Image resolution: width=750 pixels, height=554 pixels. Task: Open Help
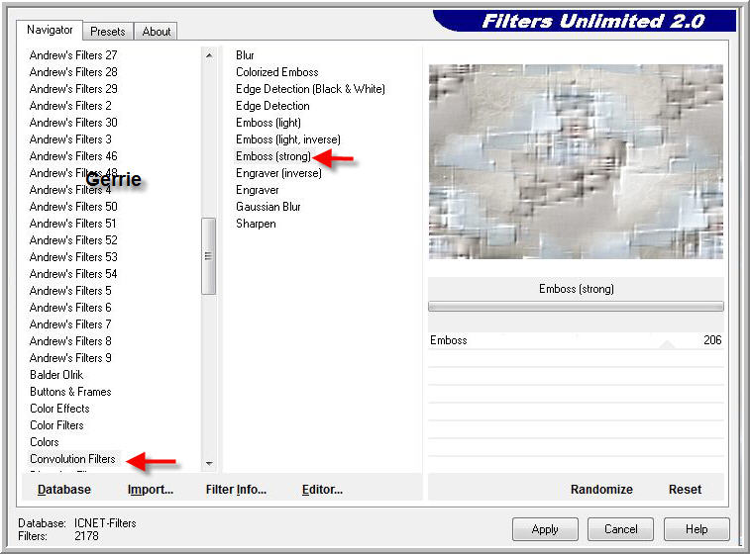pyautogui.click(x=696, y=529)
